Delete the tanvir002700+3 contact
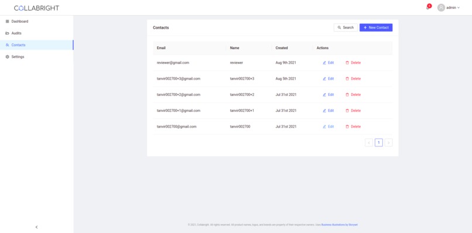The width and height of the screenshot is (472, 233). click(x=353, y=78)
